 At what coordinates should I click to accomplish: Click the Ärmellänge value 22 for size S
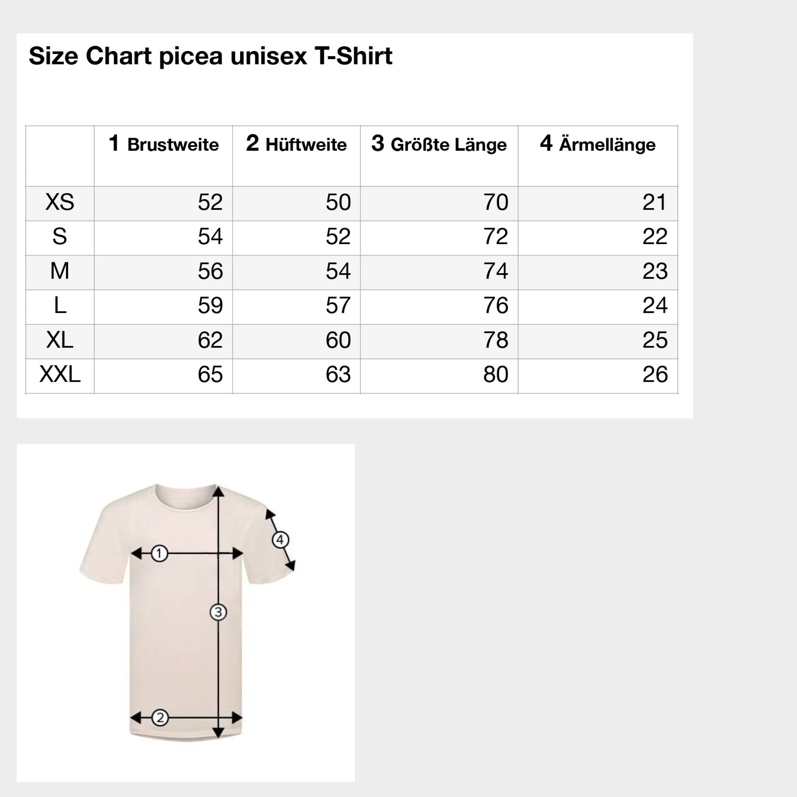tap(655, 237)
